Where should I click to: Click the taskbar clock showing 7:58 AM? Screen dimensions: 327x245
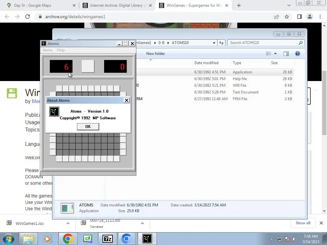(x=311, y=239)
